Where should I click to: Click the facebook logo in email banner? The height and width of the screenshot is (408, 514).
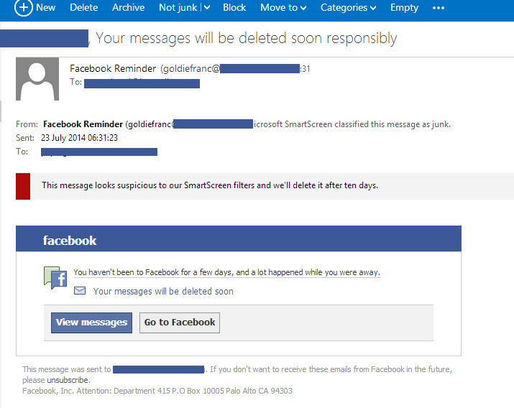point(70,241)
